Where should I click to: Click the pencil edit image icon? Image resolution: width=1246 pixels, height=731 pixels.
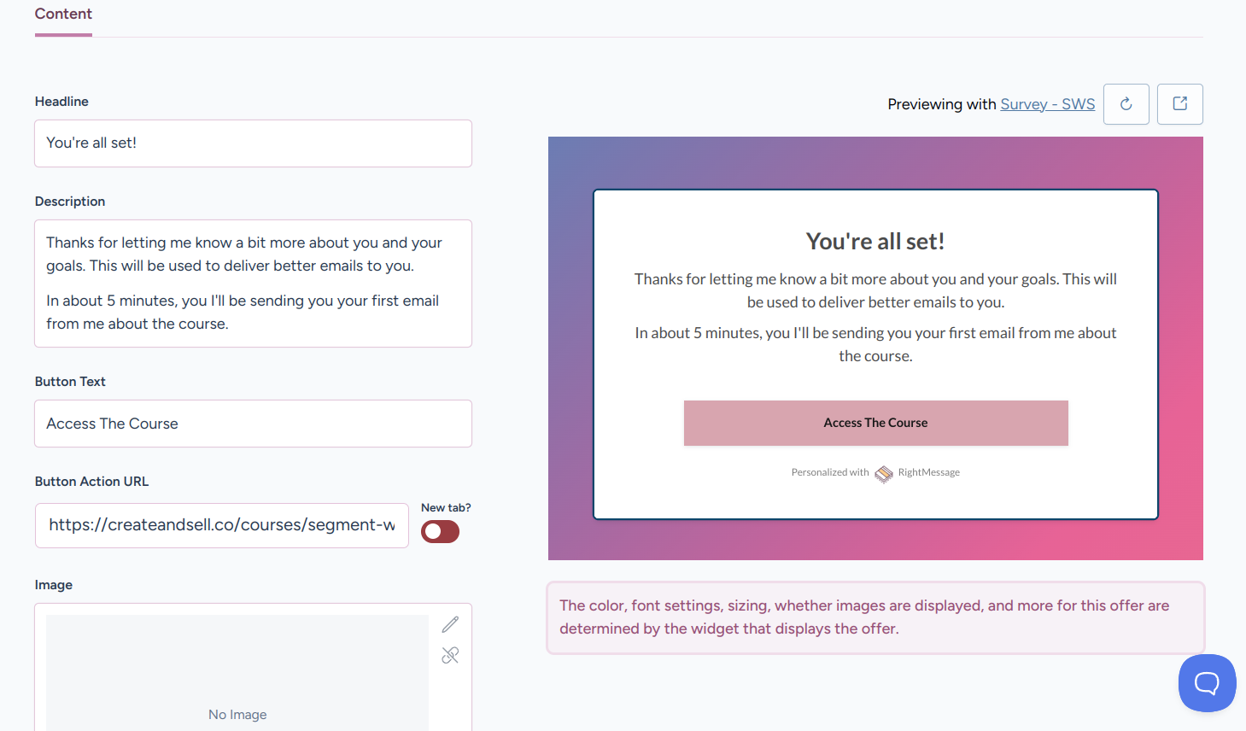[x=450, y=625]
